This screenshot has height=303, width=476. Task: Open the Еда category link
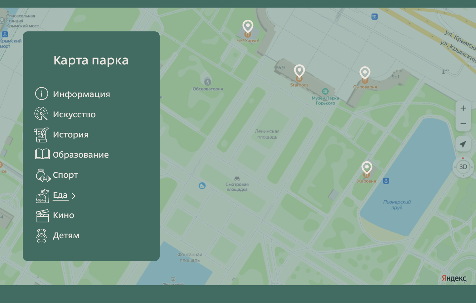[x=60, y=195]
